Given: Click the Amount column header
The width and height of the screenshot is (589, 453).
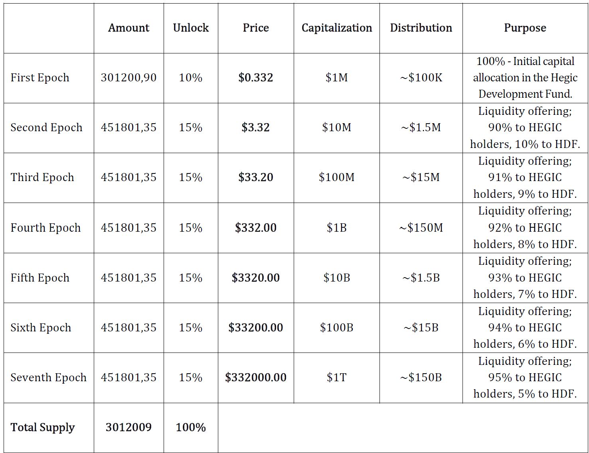Looking at the screenshot, I should pos(128,28).
